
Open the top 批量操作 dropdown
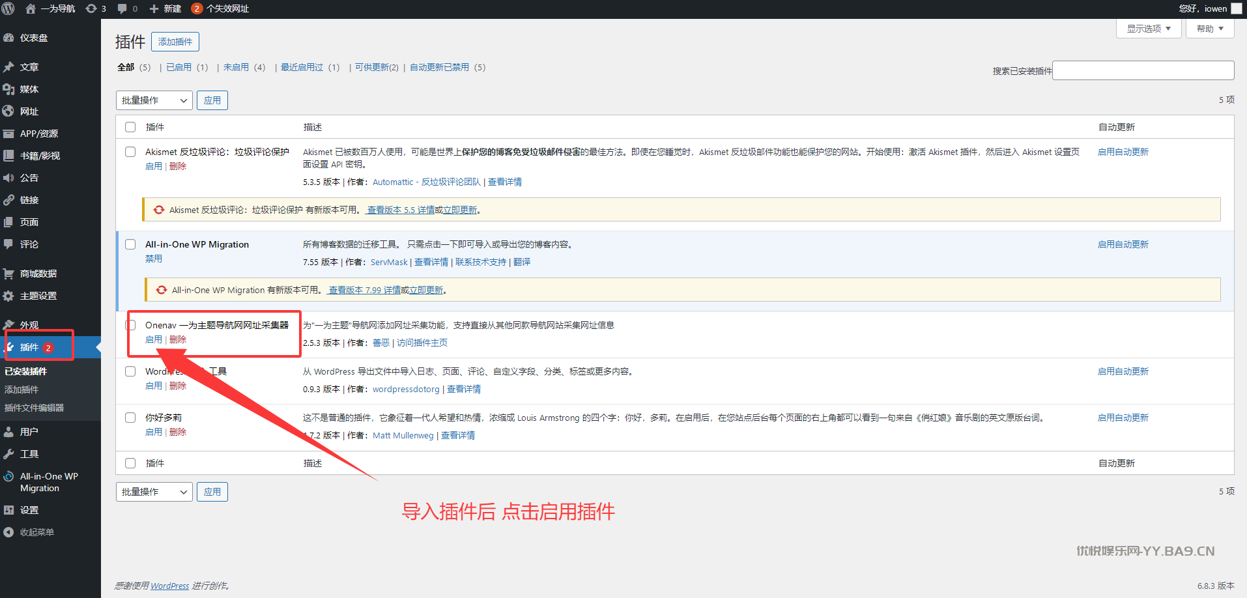(154, 100)
